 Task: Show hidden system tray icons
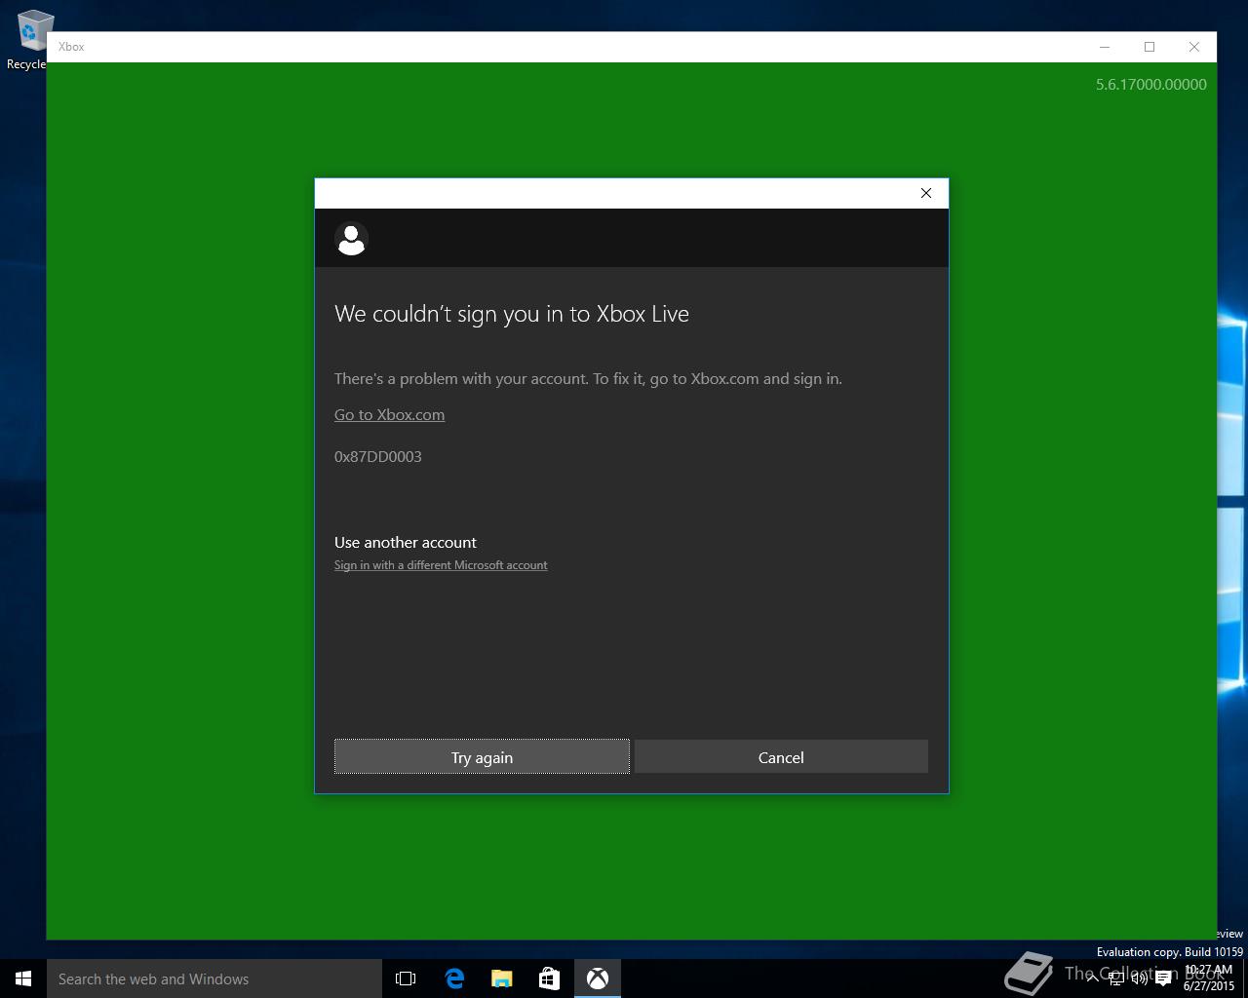(x=1092, y=979)
